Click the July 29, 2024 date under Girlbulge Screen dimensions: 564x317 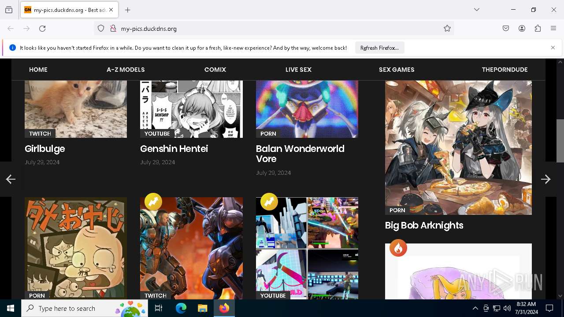(42, 162)
